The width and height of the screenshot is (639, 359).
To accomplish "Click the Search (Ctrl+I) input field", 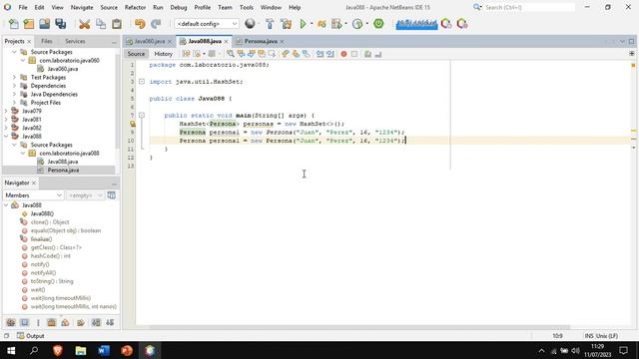I will [529, 7].
